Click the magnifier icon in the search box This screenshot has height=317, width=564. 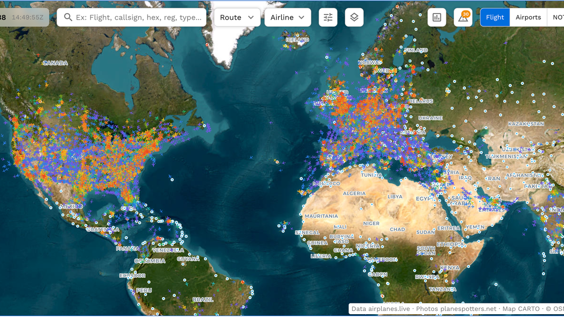coord(68,17)
